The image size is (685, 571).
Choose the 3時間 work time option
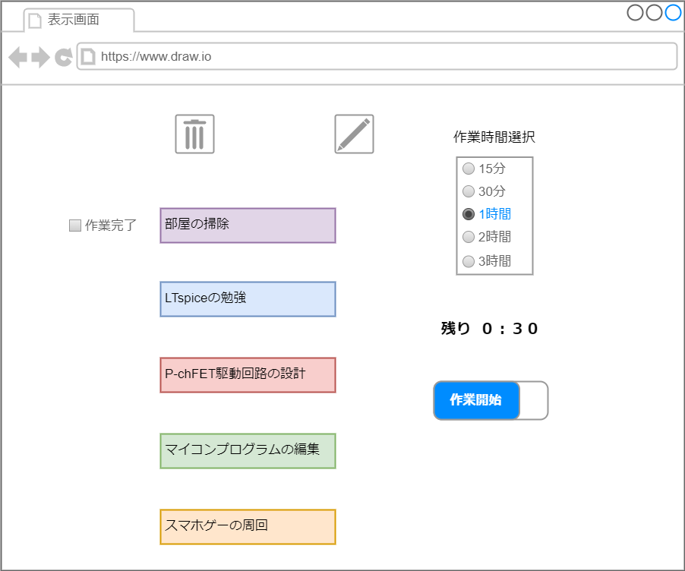[x=469, y=261]
